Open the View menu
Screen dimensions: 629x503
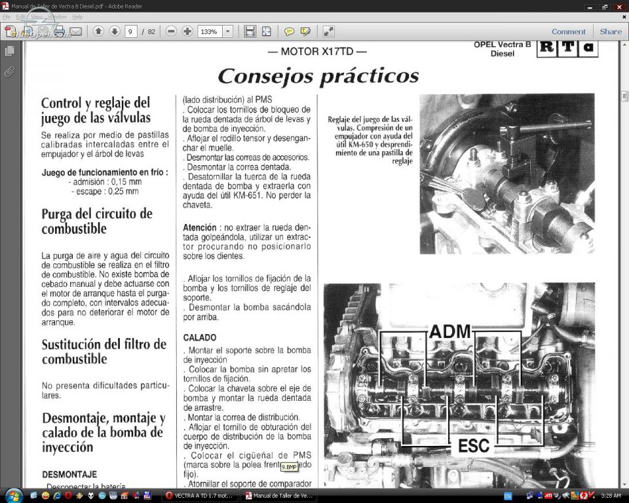[36, 17]
